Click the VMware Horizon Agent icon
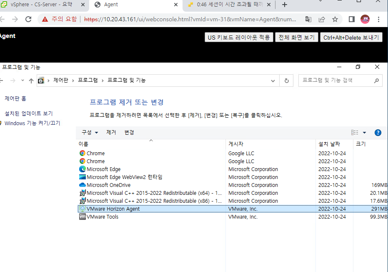 [x=83, y=209]
